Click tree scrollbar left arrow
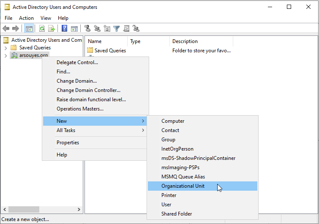This screenshot has height=224, width=319. tap(5, 209)
